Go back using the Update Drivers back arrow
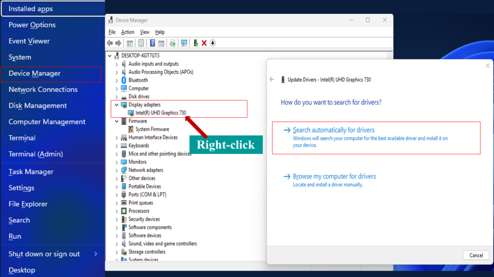494x277 pixels. 272,79
